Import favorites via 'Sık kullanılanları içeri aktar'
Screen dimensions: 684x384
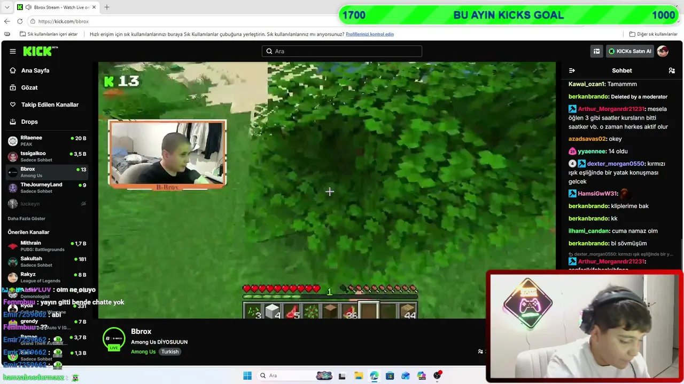tap(49, 34)
